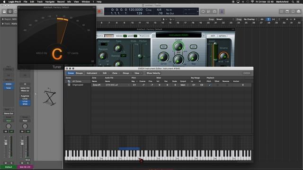
Task: Open the Library panel icon
Action: click(4, 11)
